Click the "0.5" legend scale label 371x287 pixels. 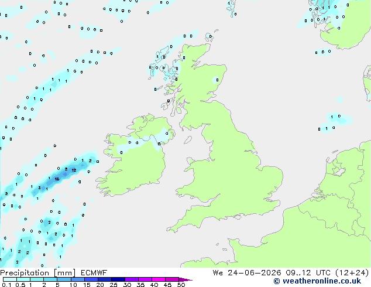(20, 285)
